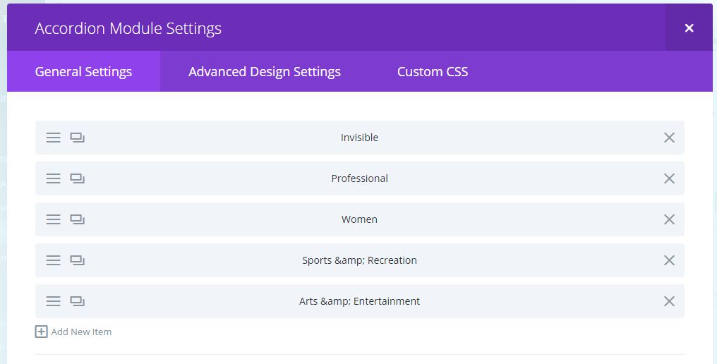
Task: Select the General Settings tab
Action: point(83,72)
